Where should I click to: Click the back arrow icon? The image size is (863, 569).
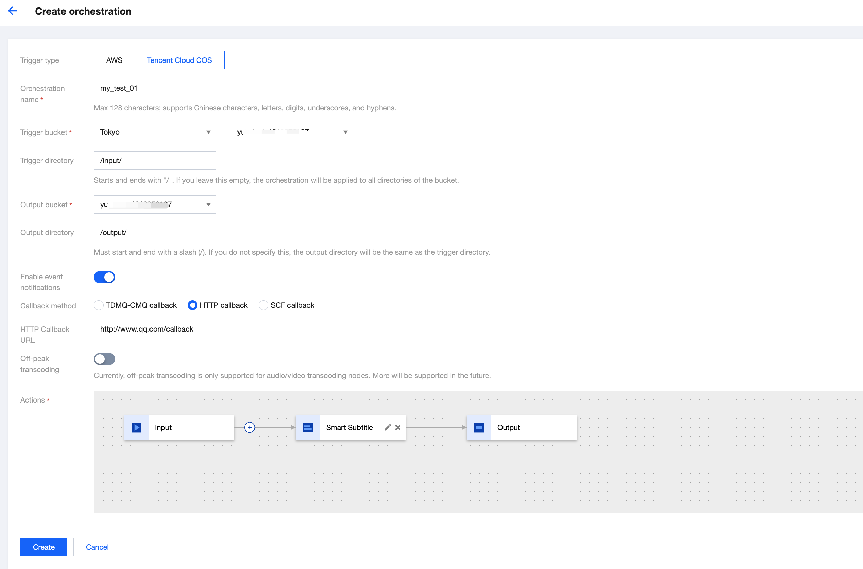13,11
